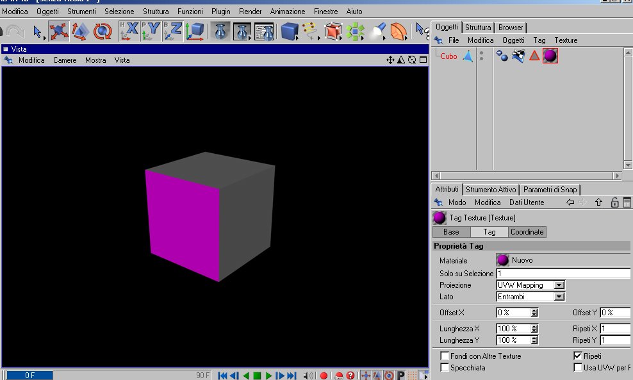Select the purple texture tag on Cubo

coord(550,56)
